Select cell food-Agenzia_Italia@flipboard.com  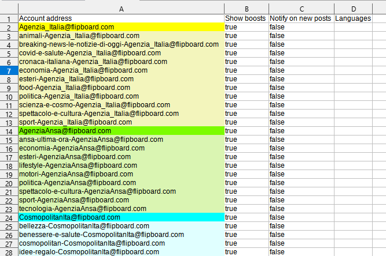(122, 88)
